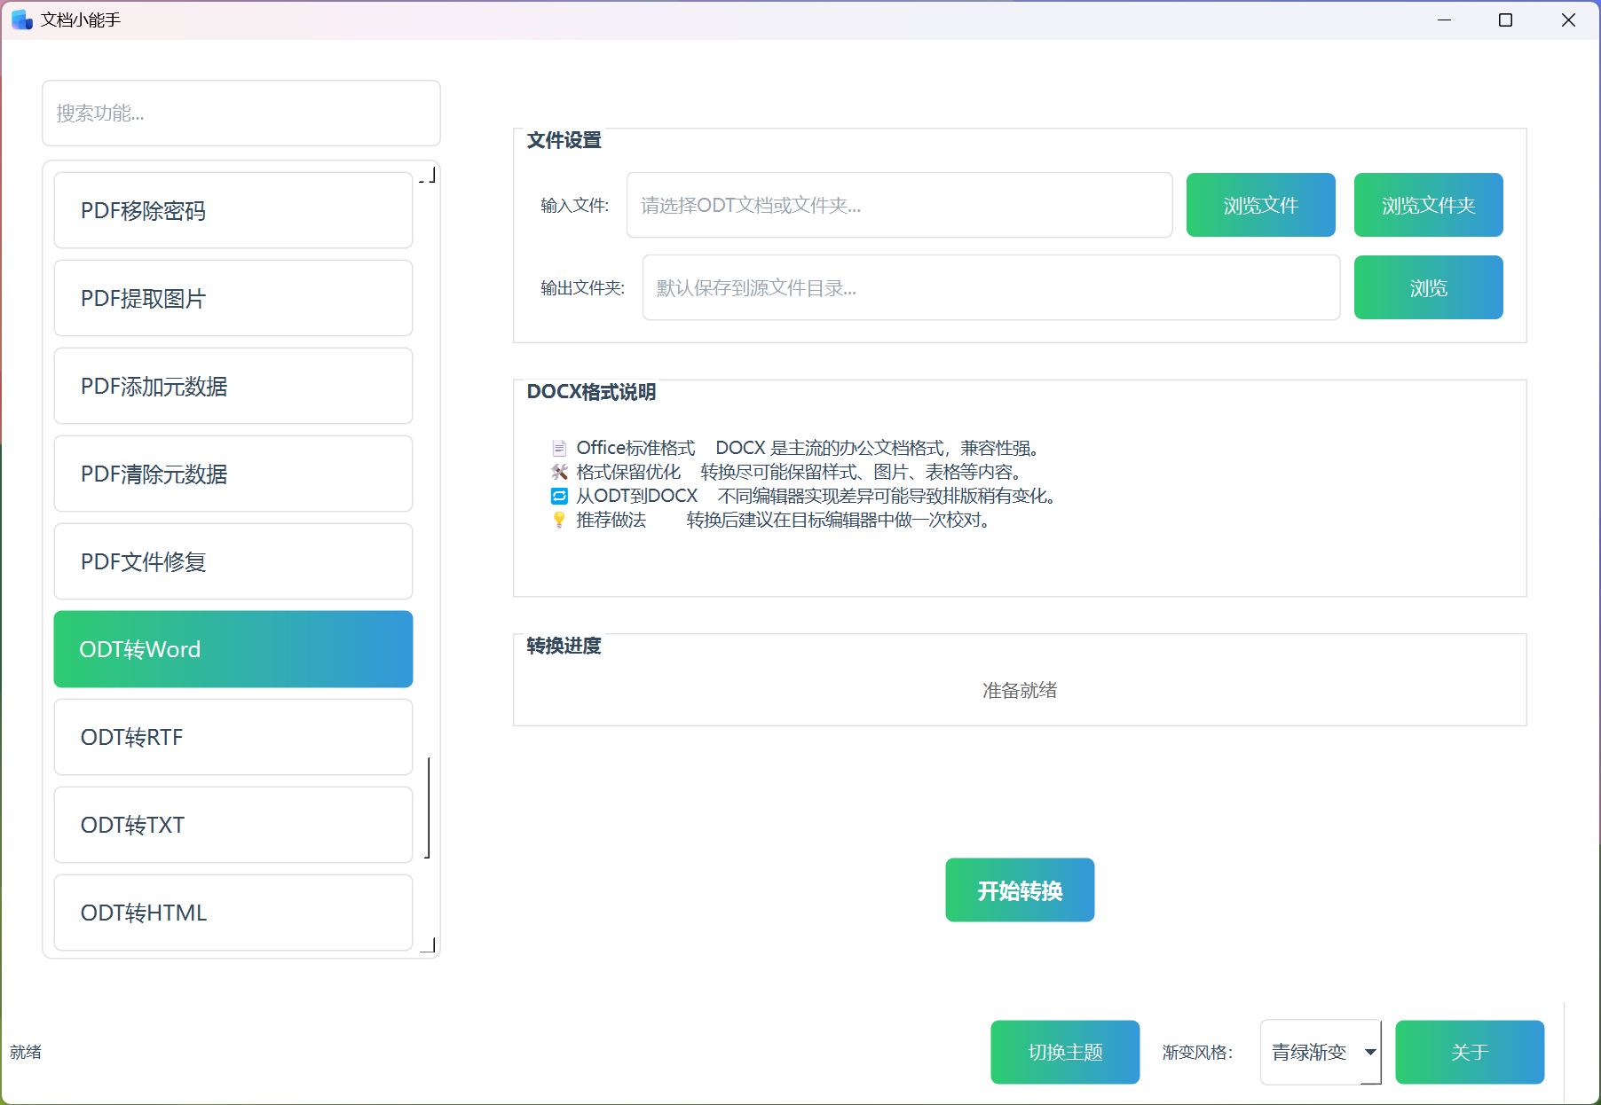1601x1105 pixels.
Task: Expand the 渐变风格 dropdown
Action: pos(1320,1052)
